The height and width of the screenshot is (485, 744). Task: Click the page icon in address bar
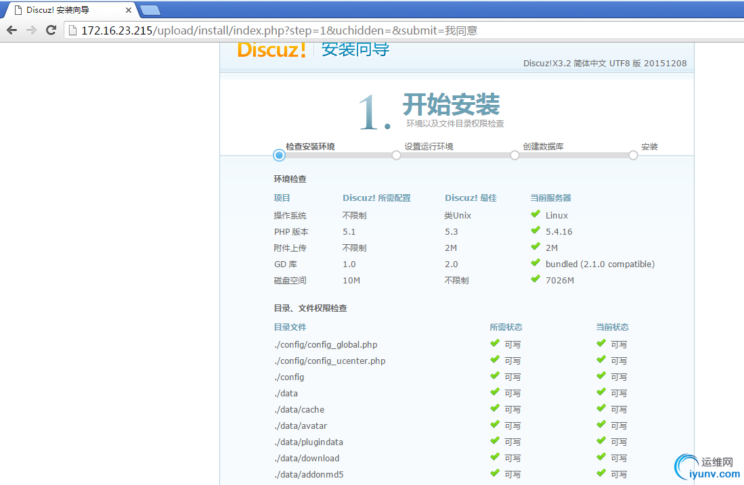[x=72, y=31]
